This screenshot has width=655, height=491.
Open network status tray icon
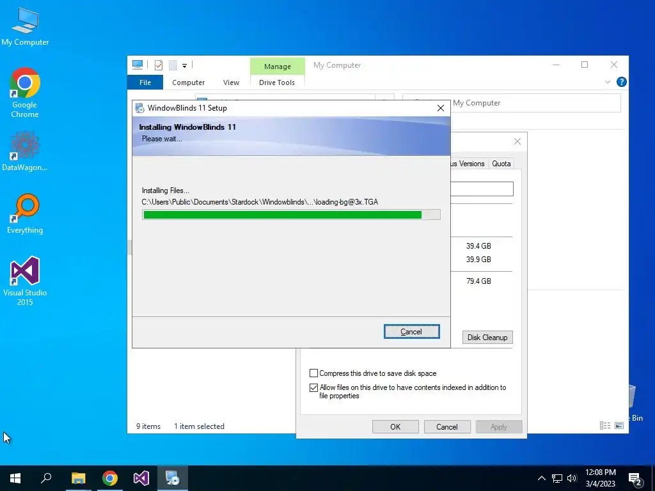click(557, 478)
